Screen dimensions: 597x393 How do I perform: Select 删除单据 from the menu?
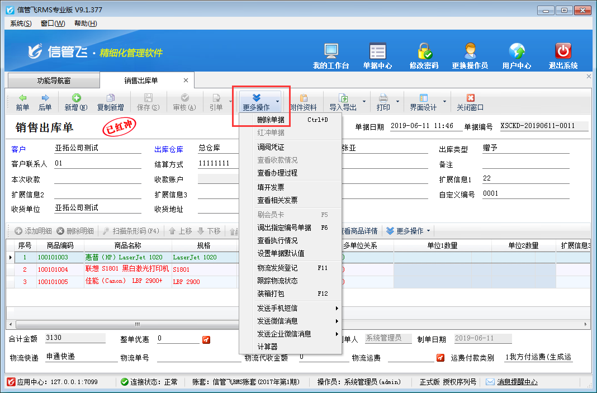[271, 120]
